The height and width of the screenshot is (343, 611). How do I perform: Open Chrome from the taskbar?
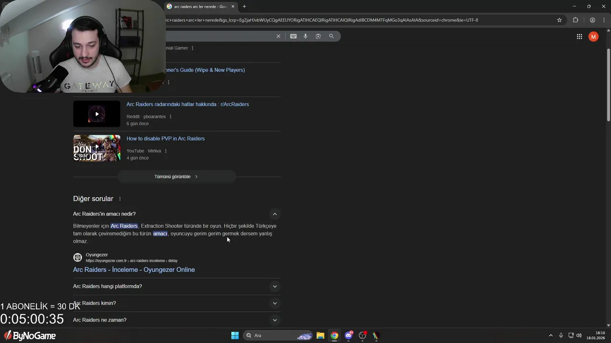[x=335, y=335]
